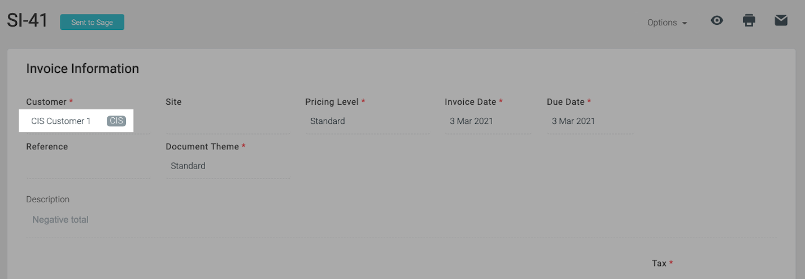Click into the empty Reference field
The height and width of the screenshot is (279, 805).
click(88, 166)
